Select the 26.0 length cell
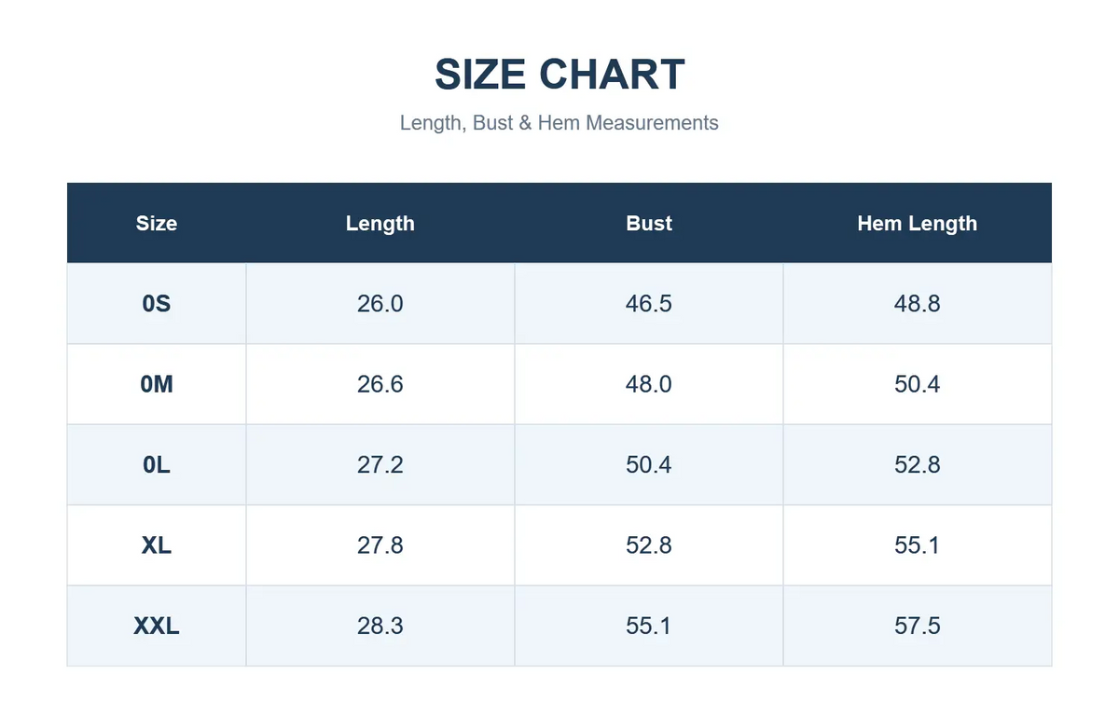Image resolution: width=1119 pixels, height=716 pixels. [x=380, y=304]
